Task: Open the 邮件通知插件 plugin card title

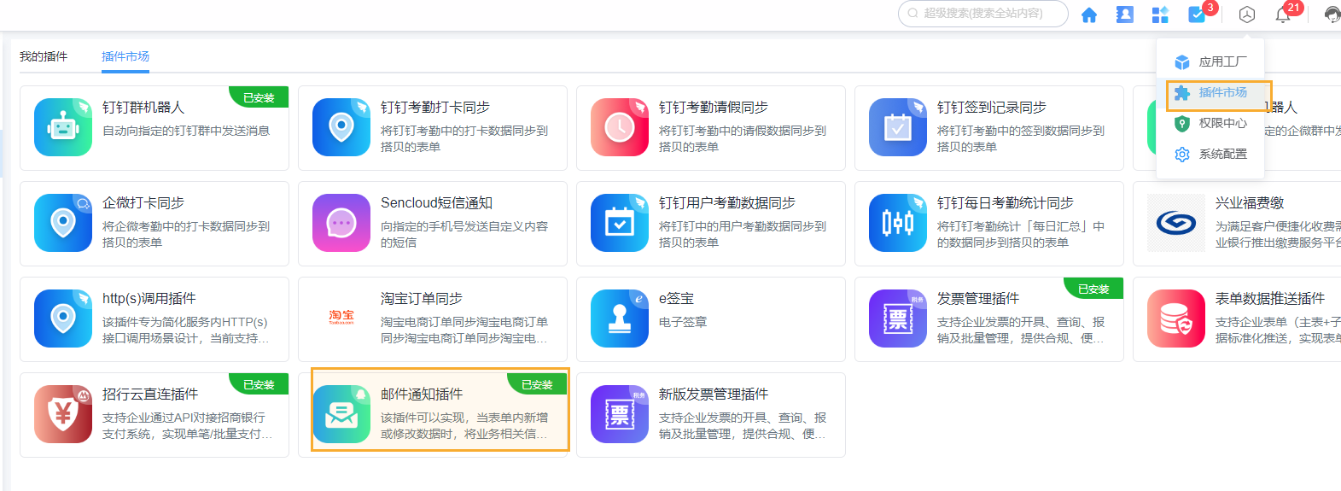Action: pos(422,394)
